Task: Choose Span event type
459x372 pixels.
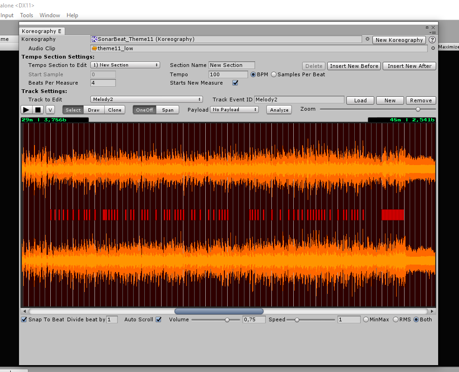Action: [x=168, y=110]
